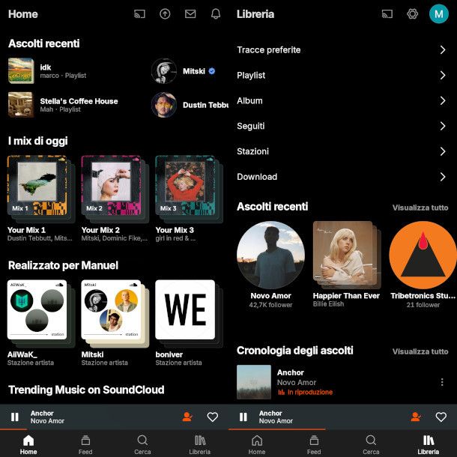Screen dimensions: 457x457
Task: Open Stella's Coffee House playlist thumbnail
Action: pyautogui.click(x=21, y=105)
